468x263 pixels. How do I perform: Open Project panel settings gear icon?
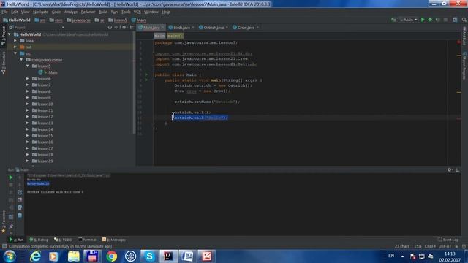click(x=124, y=28)
